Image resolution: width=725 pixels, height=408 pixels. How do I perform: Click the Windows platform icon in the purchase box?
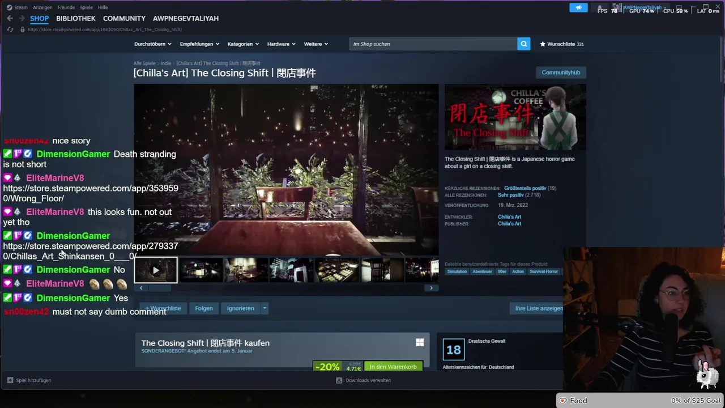pyautogui.click(x=420, y=342)
